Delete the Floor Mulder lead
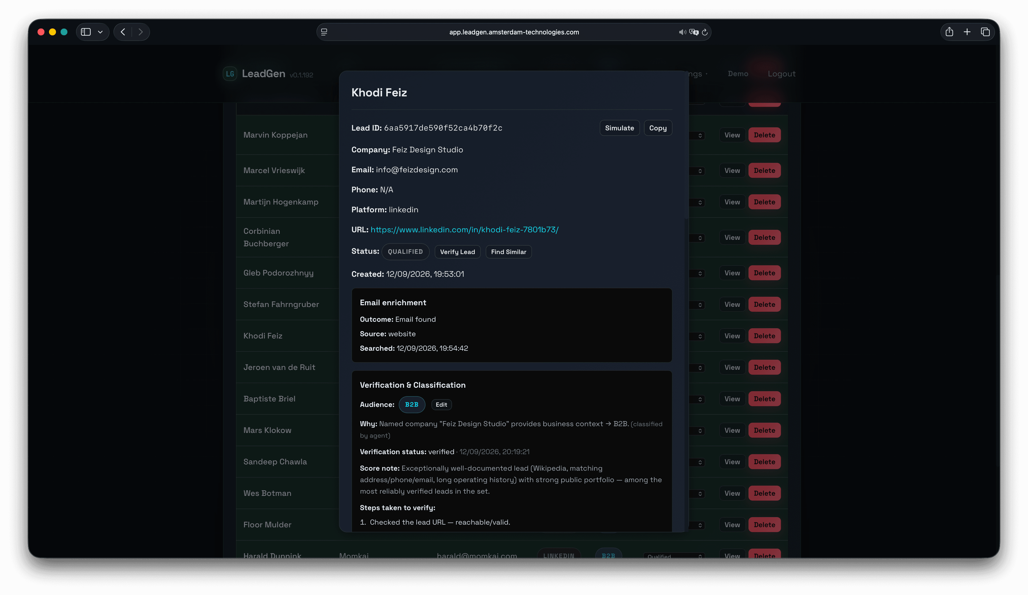The height and width of the screenshot is (595, 1028). tap(764, 524)
